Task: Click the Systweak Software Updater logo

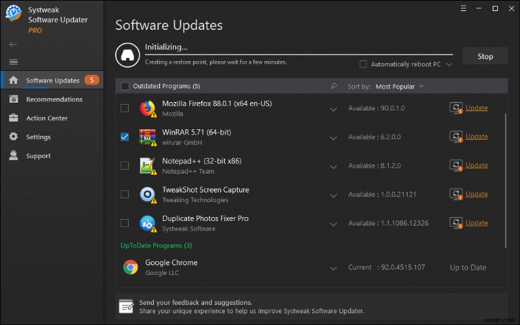Action: click(x=13, y=13)
